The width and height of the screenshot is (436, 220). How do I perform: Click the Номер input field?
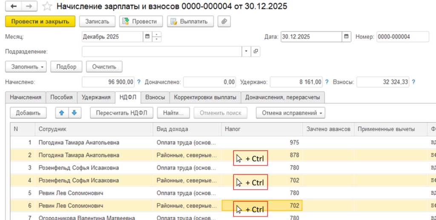coord(402,37)
